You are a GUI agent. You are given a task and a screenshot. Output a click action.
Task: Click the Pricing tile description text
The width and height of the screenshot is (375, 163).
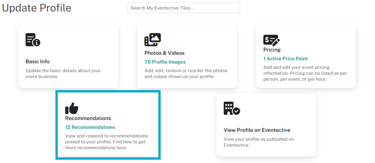click(305, 73)
